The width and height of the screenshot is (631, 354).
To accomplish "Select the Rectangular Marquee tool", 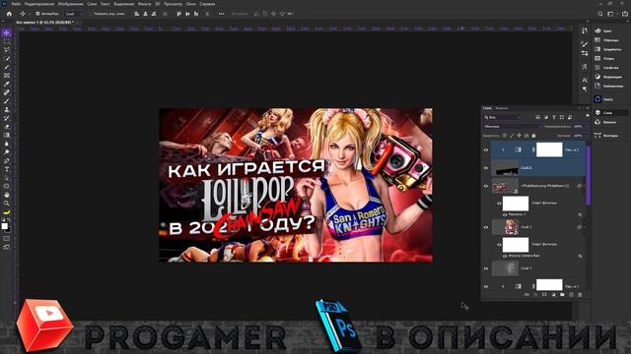I will click(x=7, y=41).
